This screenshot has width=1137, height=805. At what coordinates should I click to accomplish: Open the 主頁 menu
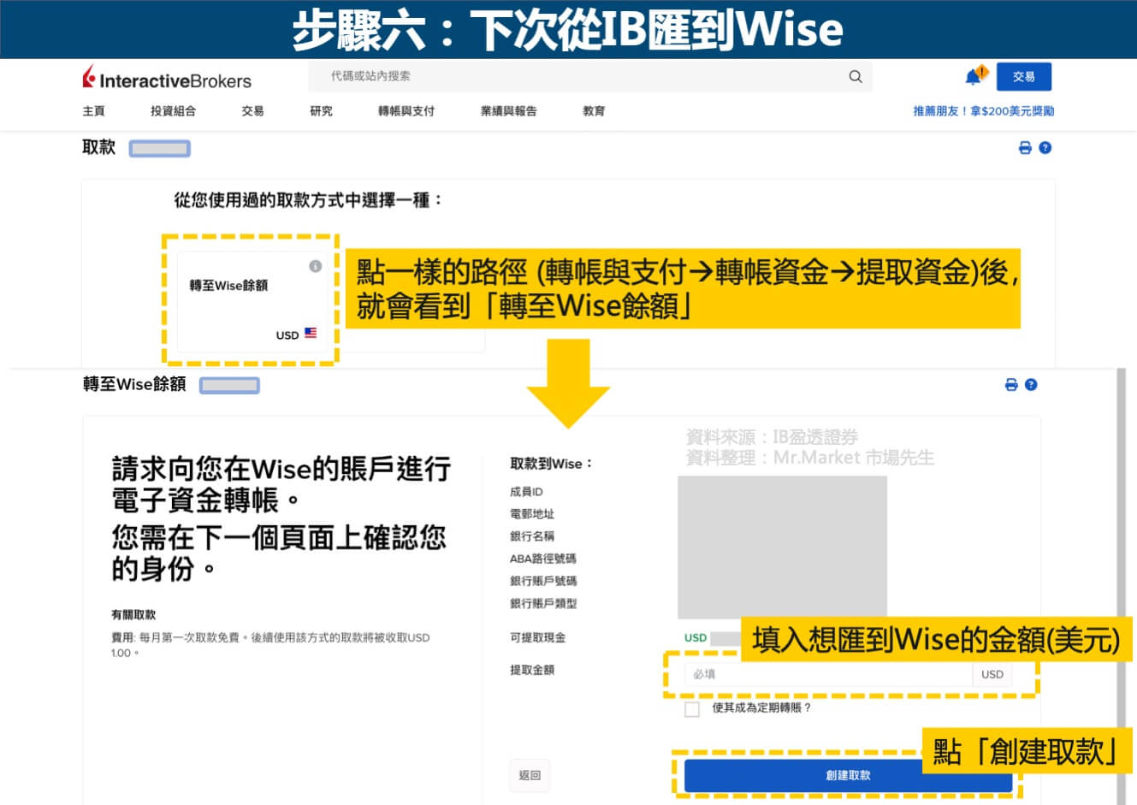(93, 111)
